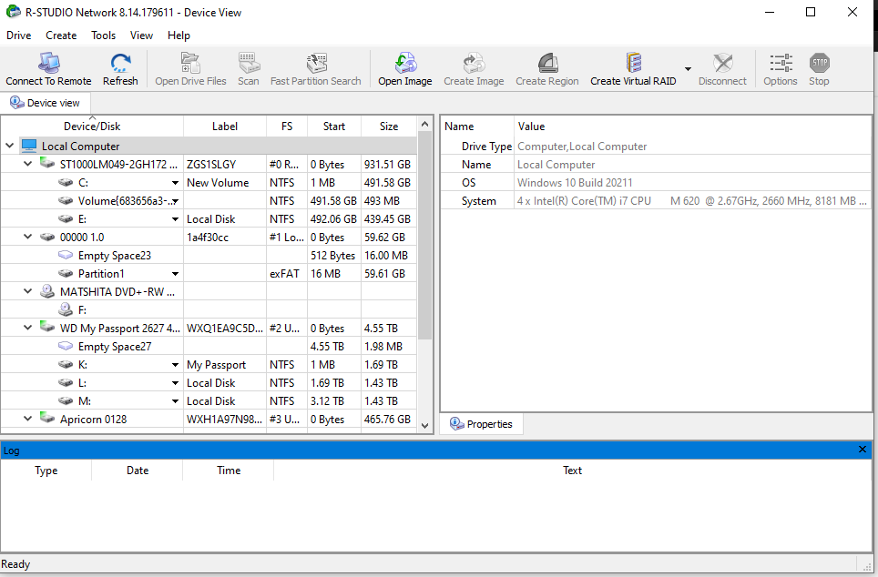Select the WD My Passport drive icon

coord(47,328)
